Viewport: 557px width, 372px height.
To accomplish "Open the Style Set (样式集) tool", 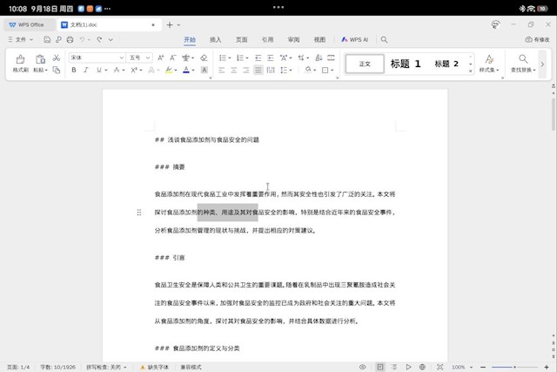I will click(x=488, y=63).
